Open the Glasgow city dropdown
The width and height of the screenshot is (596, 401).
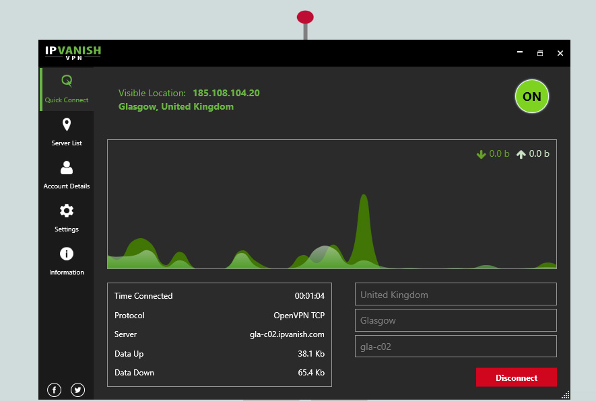pos(456,320)
